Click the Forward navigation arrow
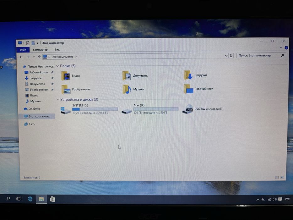This screenshot has width=293, height=220. tap(28, 57)
